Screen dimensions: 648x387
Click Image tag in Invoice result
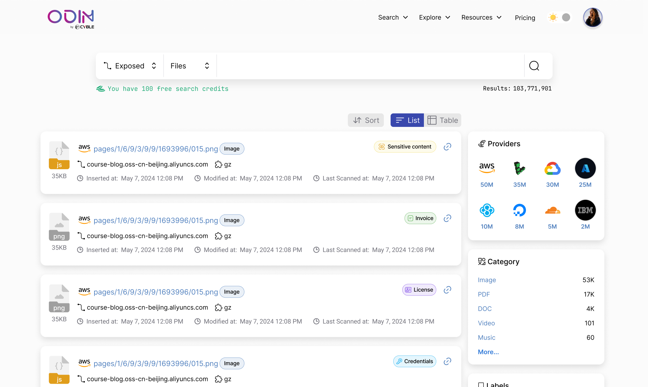232,220
